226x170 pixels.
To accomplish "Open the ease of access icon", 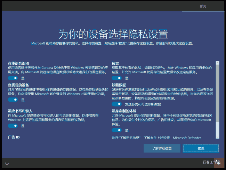I will click(7, 163).
